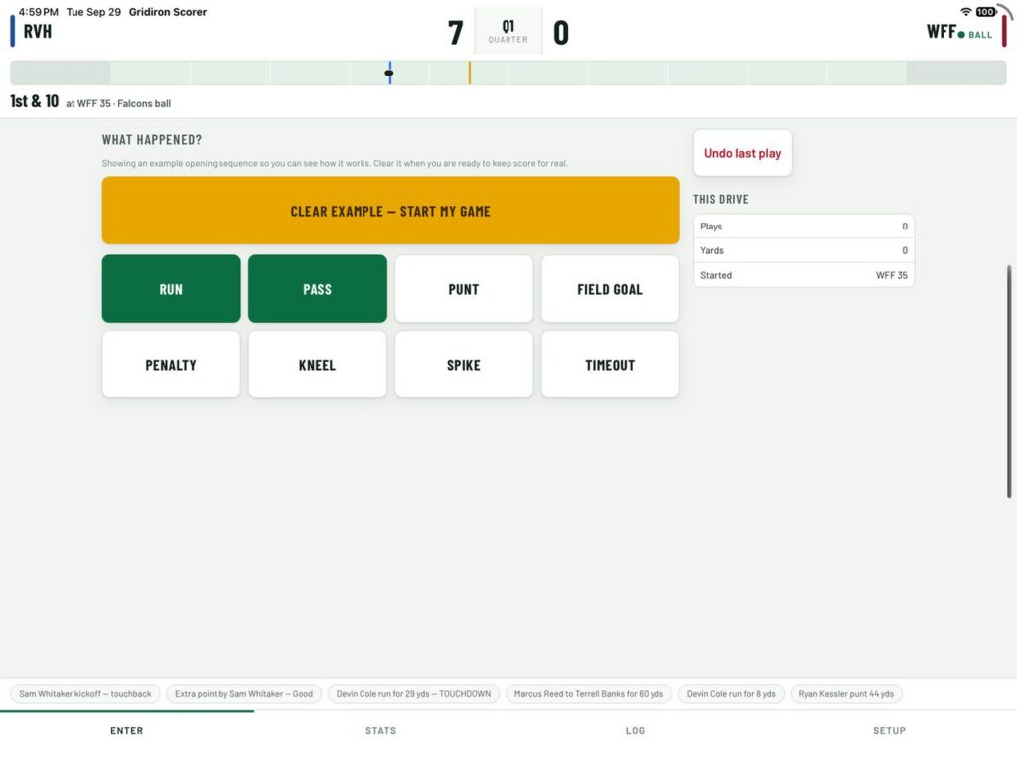Click the football position marker on field bar
The height and width of the screenshot is (763, 1017).
click(389, 73)
